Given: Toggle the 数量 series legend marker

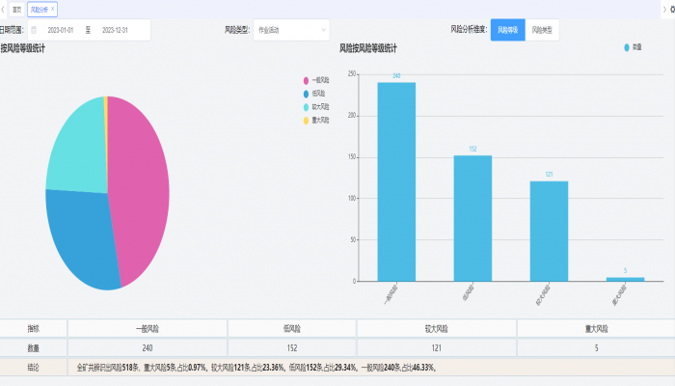Looking at the screenshot, I should (x=627, y=47).
